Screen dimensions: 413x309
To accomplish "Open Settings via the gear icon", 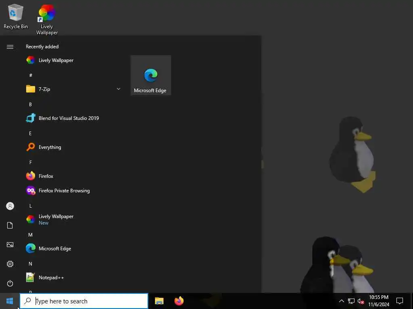I will 10,264.
